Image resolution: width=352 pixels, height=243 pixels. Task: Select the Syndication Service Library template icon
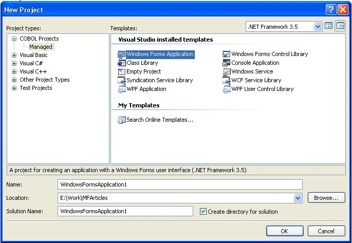click(x=122, y=81)
